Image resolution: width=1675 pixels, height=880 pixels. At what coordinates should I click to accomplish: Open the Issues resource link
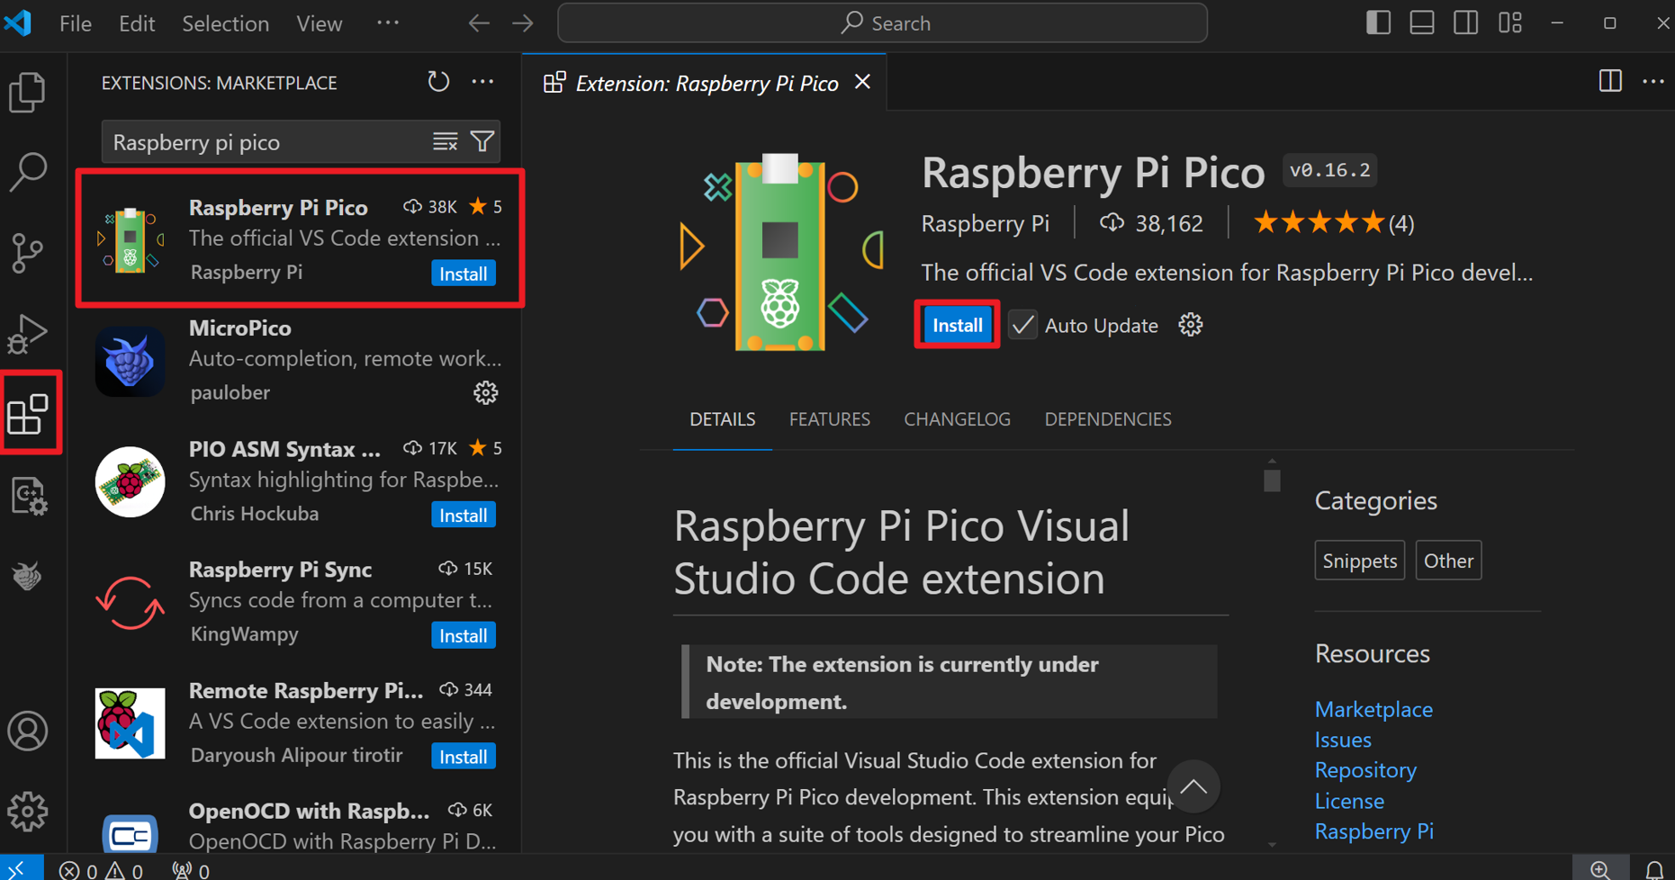coord(1343,740)
